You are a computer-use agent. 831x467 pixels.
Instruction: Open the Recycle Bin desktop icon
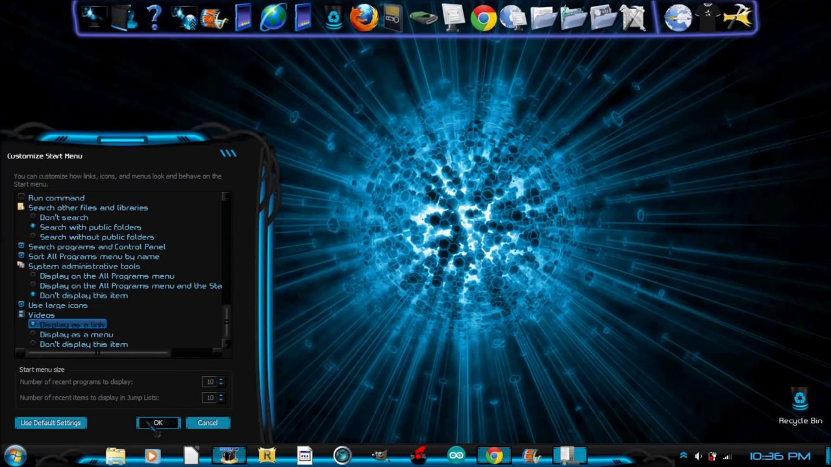[800, 406]
